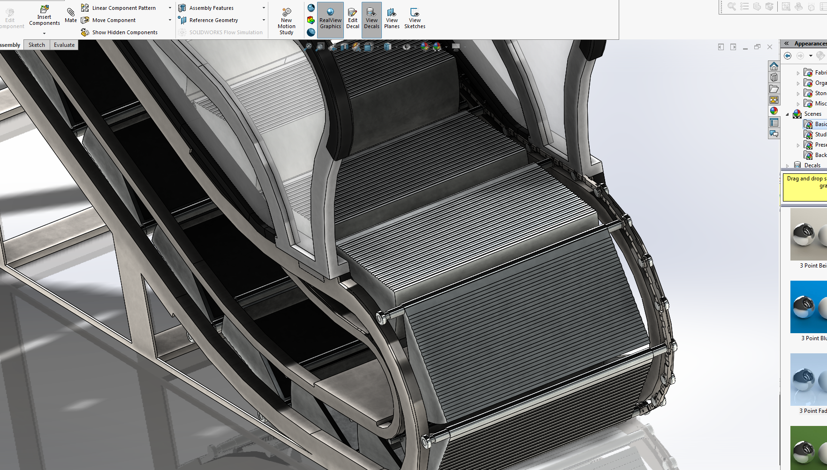Select the 3 Point Beige scene thumbnail
This screenshot has height=470, width=827.
[809, 234]
